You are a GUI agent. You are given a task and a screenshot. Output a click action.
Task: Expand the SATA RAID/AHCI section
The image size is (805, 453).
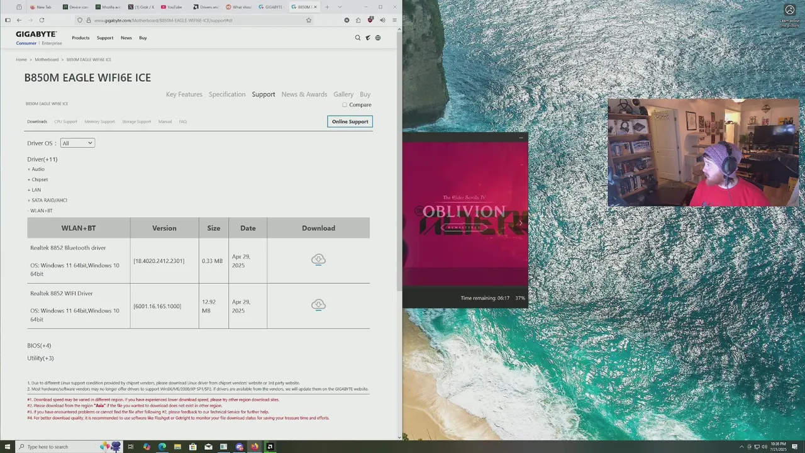[x=47, y=200]
